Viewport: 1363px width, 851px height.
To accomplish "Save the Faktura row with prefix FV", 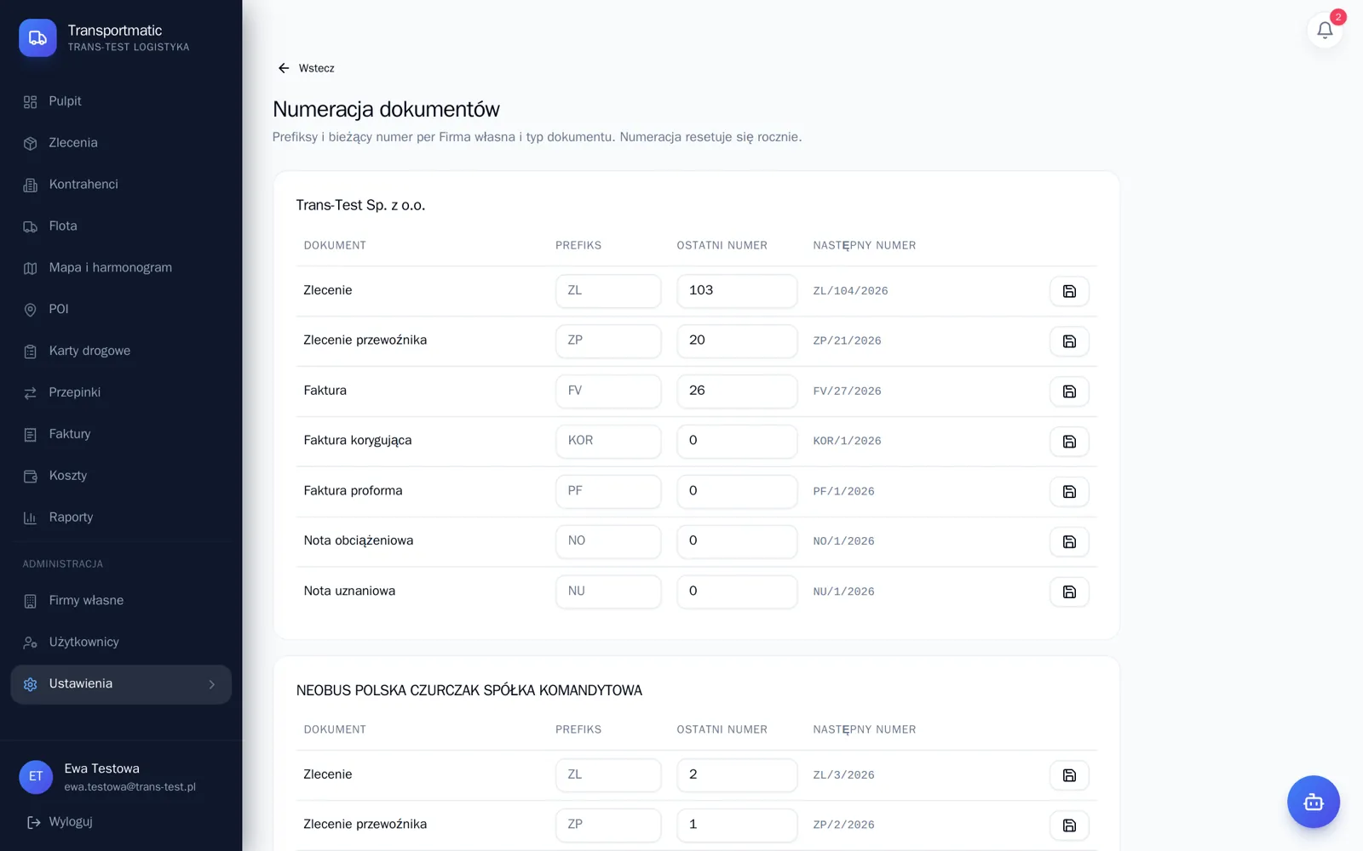I will 1069,391.
